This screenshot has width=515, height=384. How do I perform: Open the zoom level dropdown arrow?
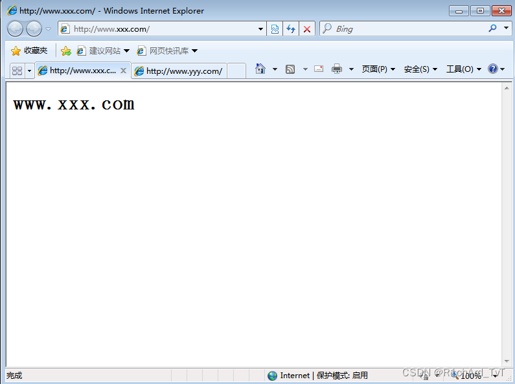[x=495, y=376]
